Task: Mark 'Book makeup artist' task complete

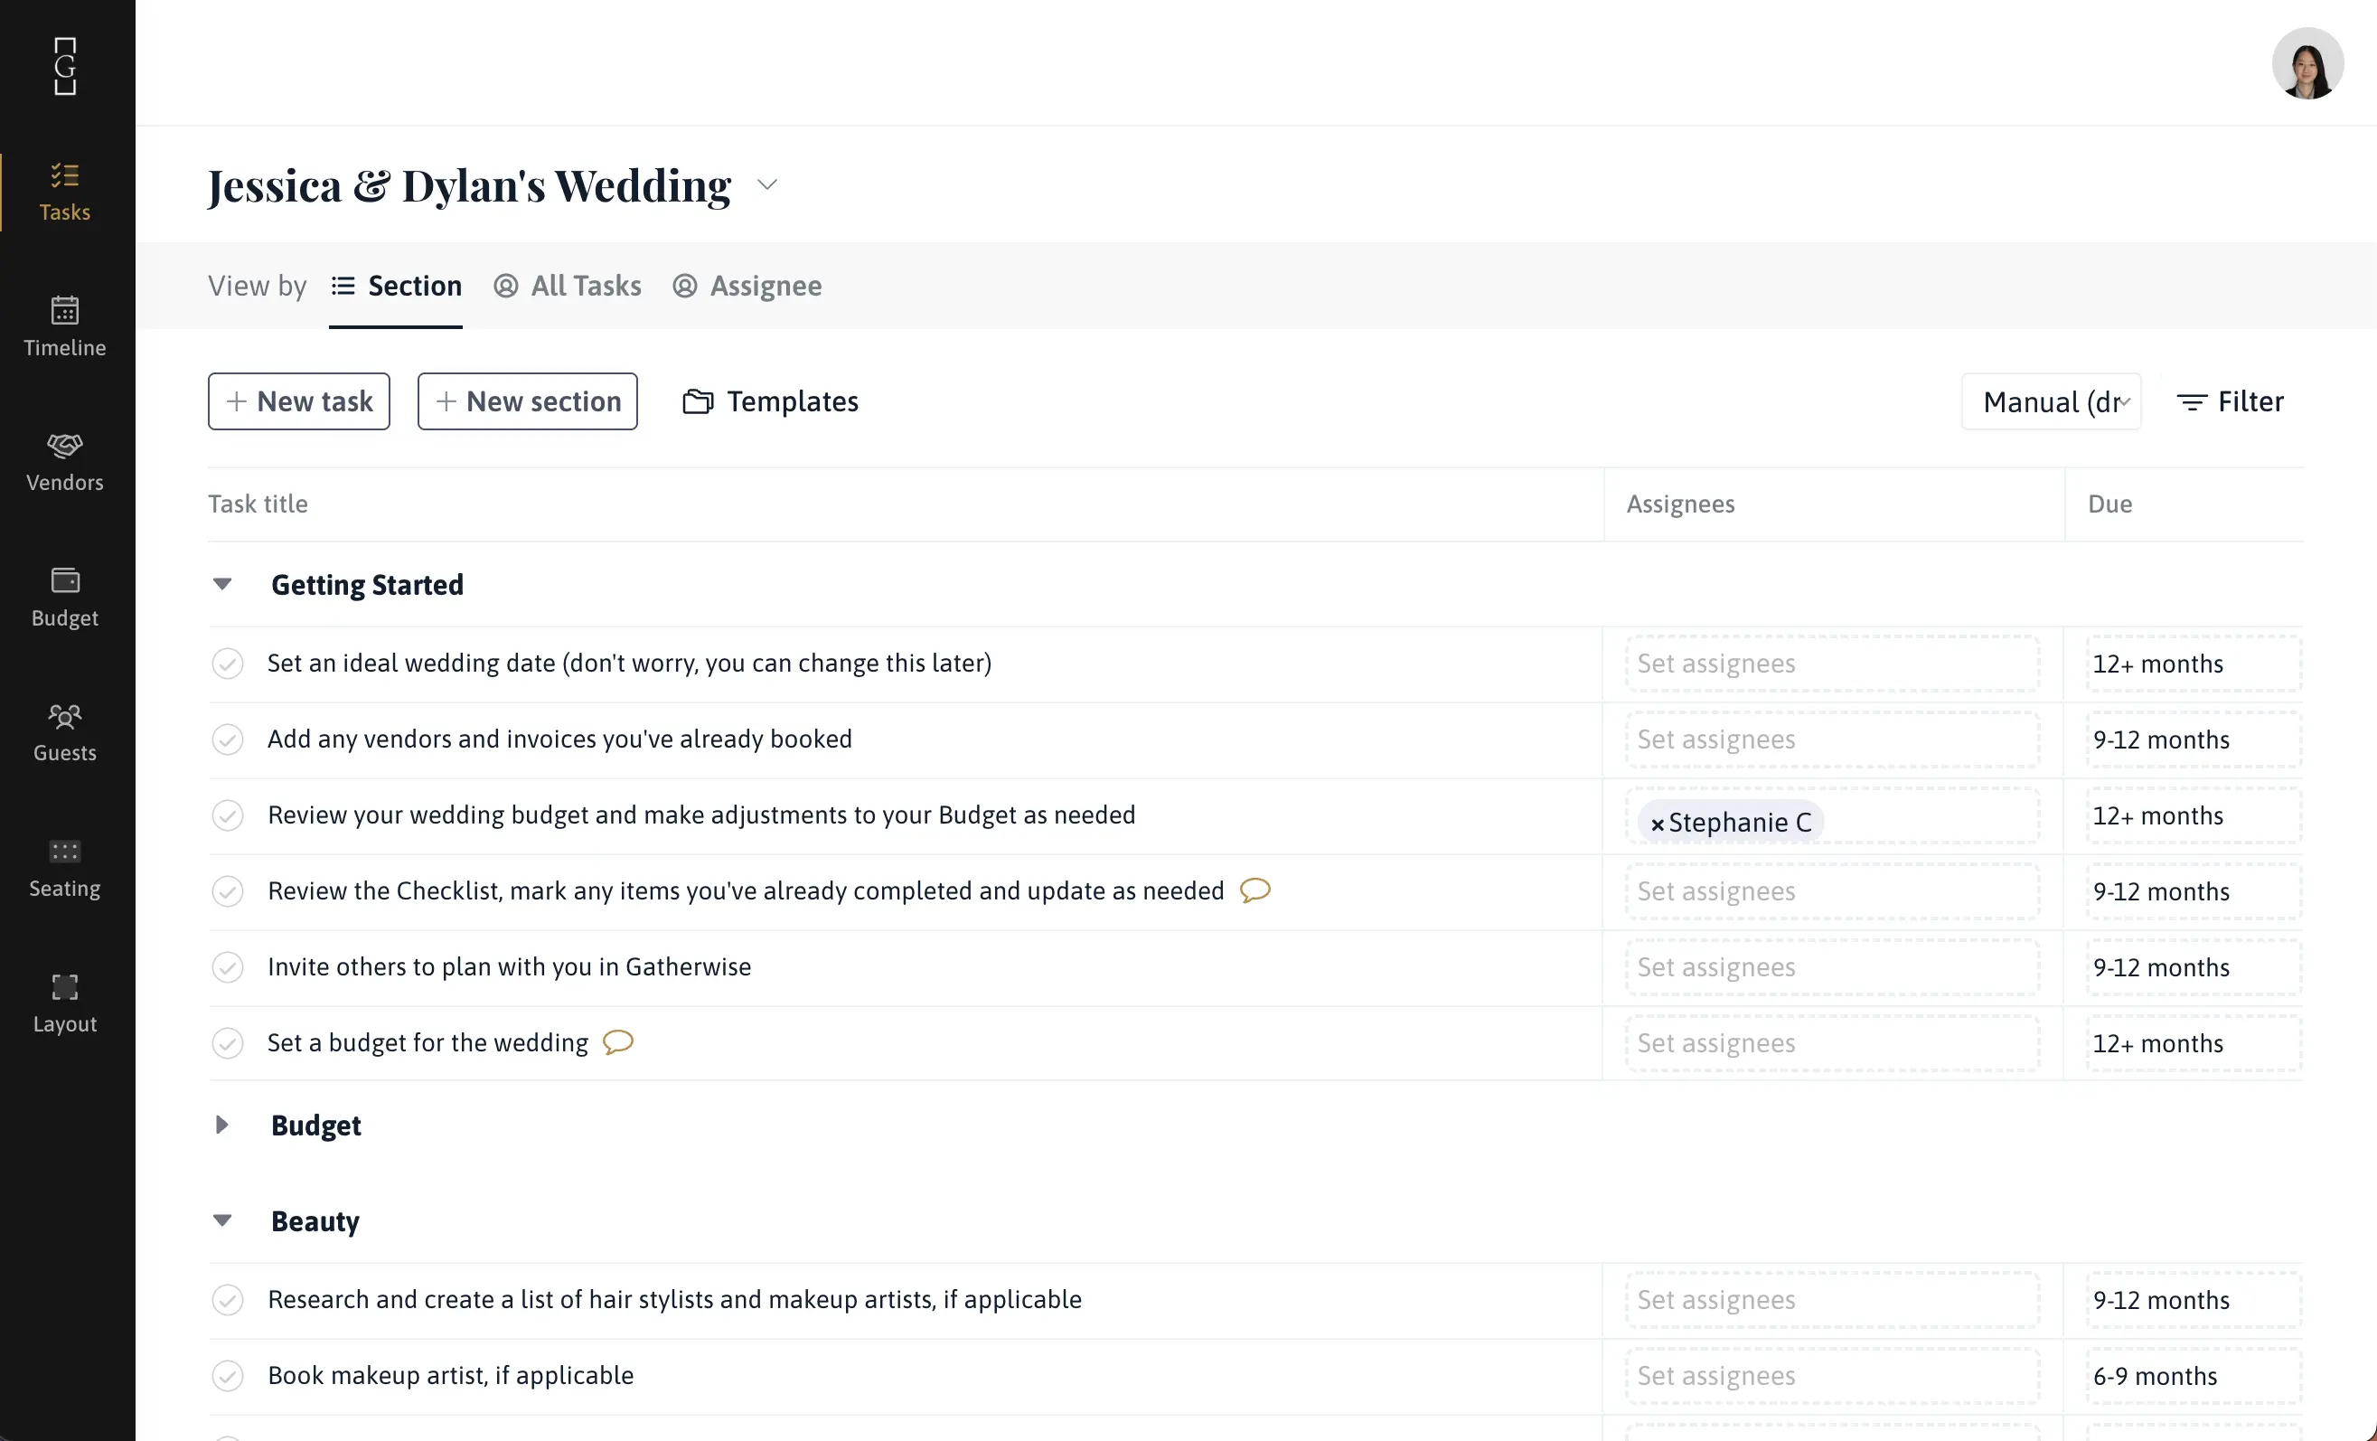Action: tap(228, 1376)
